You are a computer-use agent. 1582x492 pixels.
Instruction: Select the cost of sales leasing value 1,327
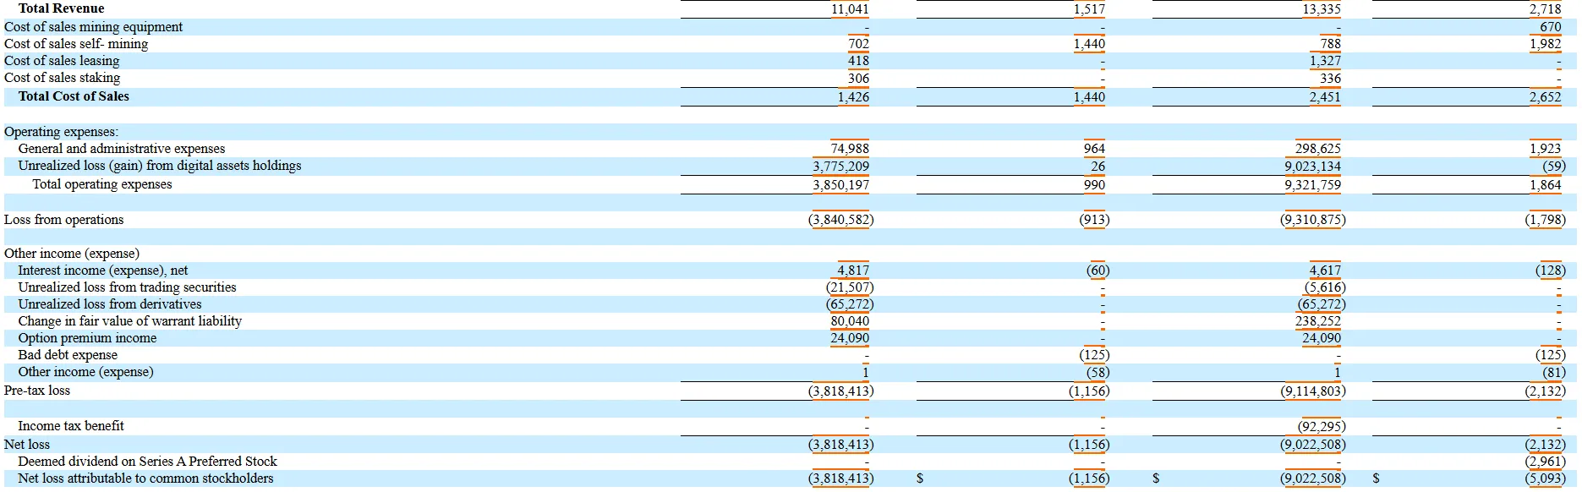tap(1325, 61)
